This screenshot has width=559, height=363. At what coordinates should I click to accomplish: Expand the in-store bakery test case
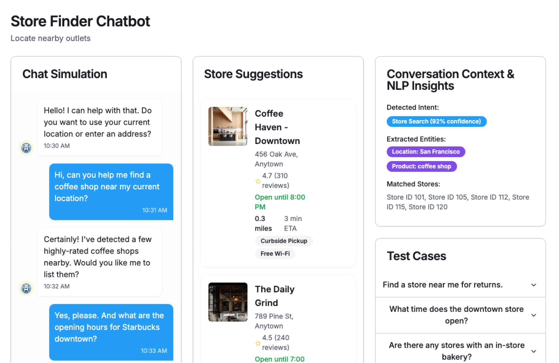[x=533, y=351]
